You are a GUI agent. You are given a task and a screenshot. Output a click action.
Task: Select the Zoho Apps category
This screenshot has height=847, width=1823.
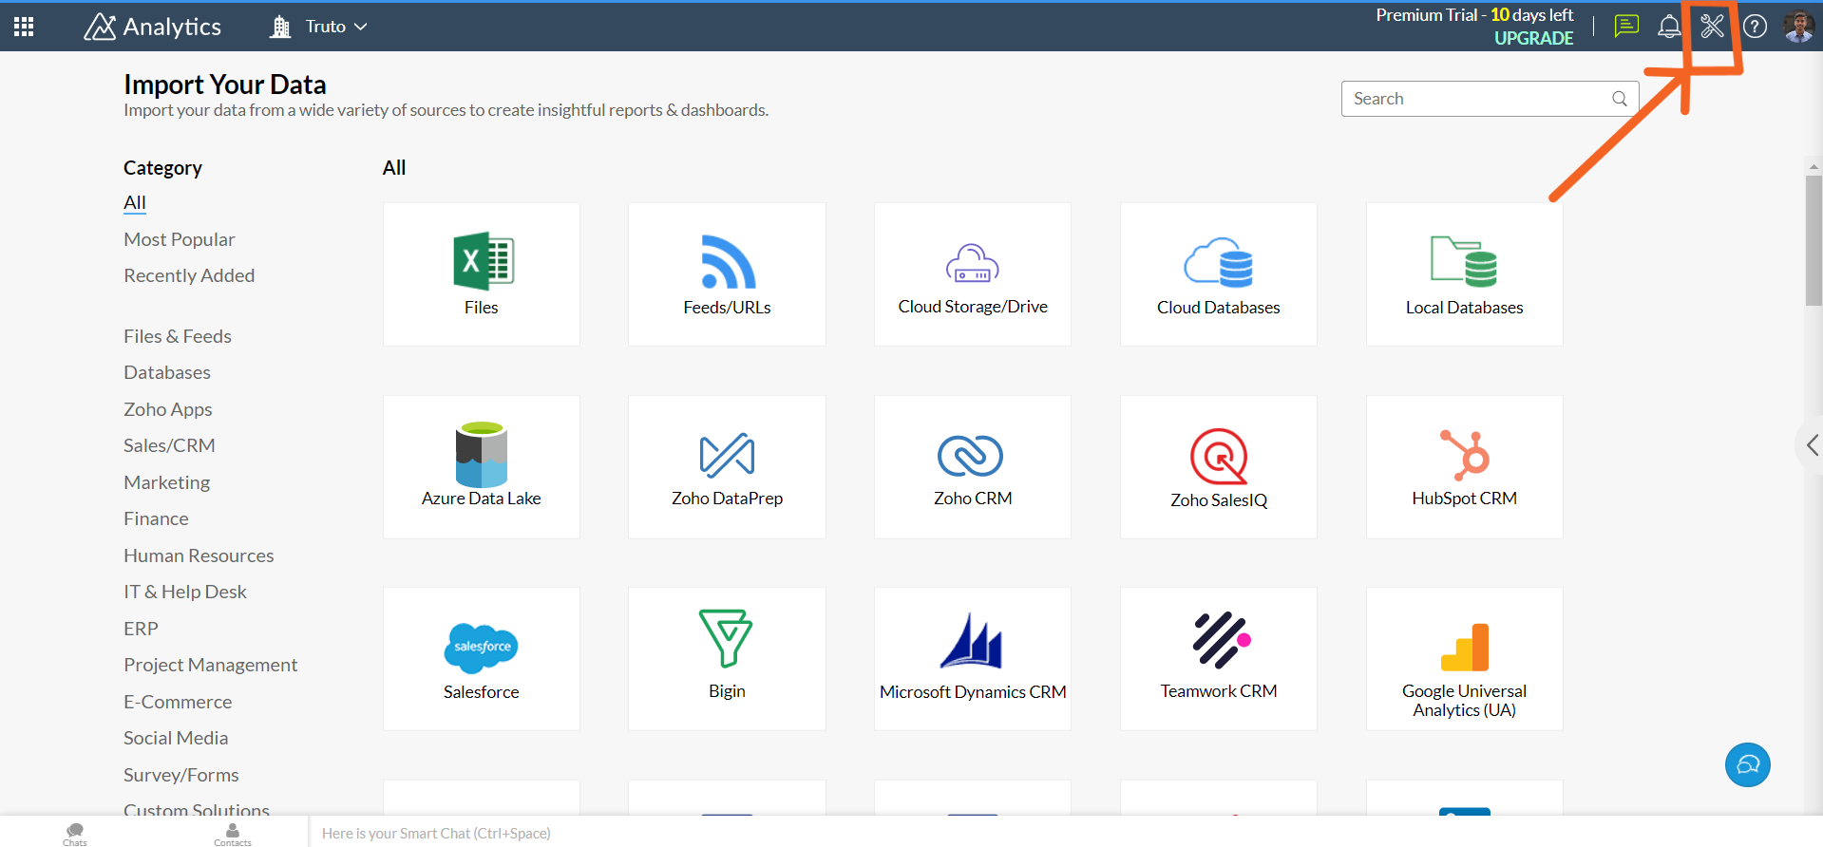[x=168, y=409]
